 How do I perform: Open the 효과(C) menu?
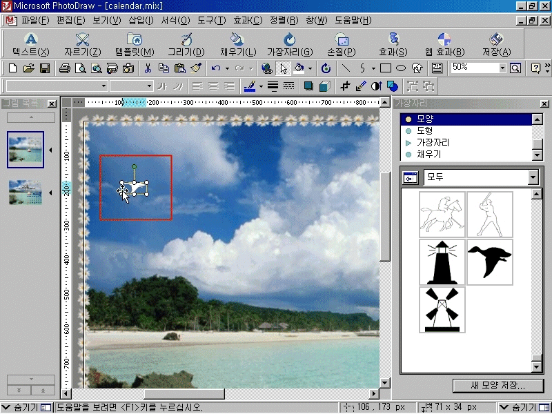pyautogui.click(x=247, y=21)
